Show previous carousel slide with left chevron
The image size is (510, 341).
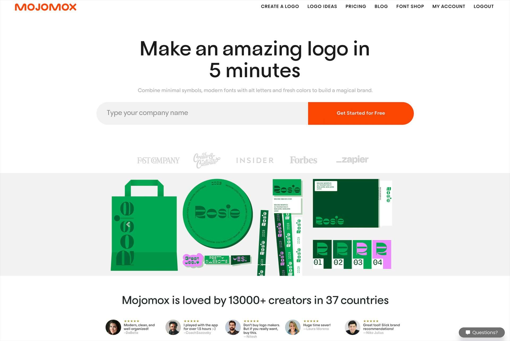point(128,225)
